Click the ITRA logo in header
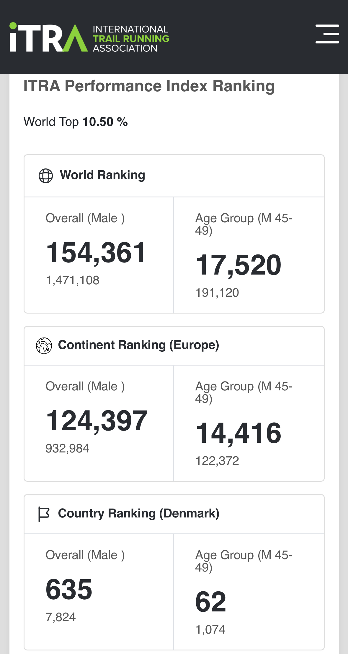Viewport: 348px width, 654px height. (49, 38)
